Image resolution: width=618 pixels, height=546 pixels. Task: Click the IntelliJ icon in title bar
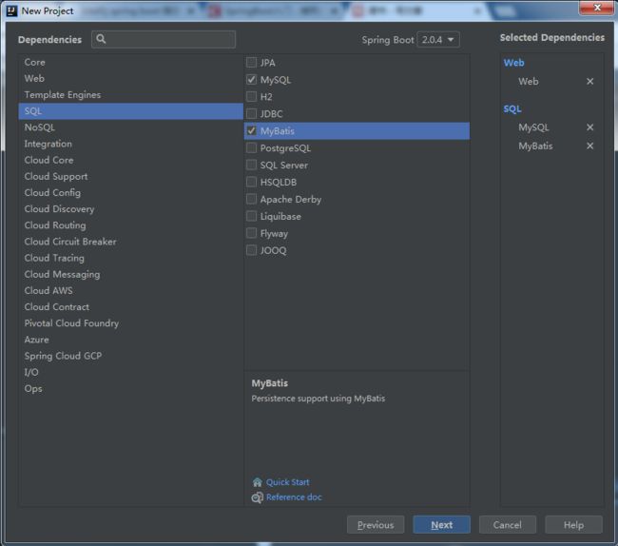[x=11, y=10]
